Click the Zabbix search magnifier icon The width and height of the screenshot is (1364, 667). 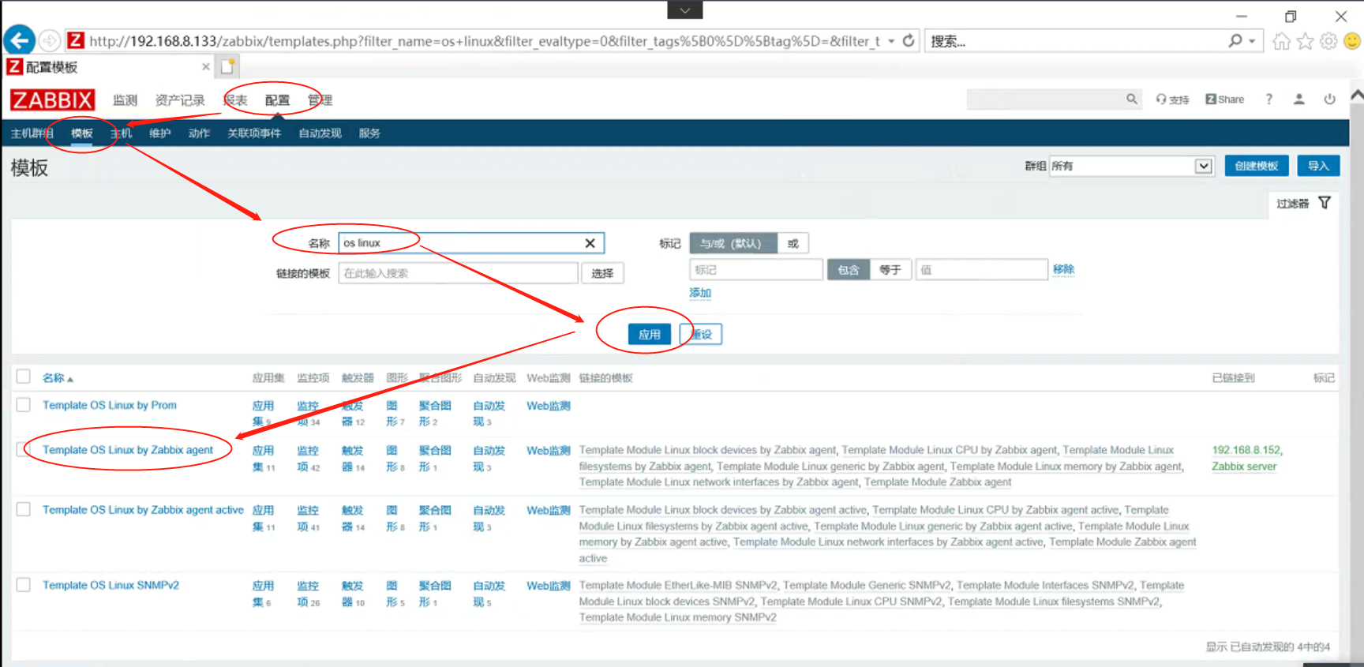pyautogui.click(x=1131, y=99)
